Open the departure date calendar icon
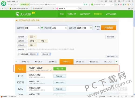Viewport: 135px width, 98px height. coord(91,28)
